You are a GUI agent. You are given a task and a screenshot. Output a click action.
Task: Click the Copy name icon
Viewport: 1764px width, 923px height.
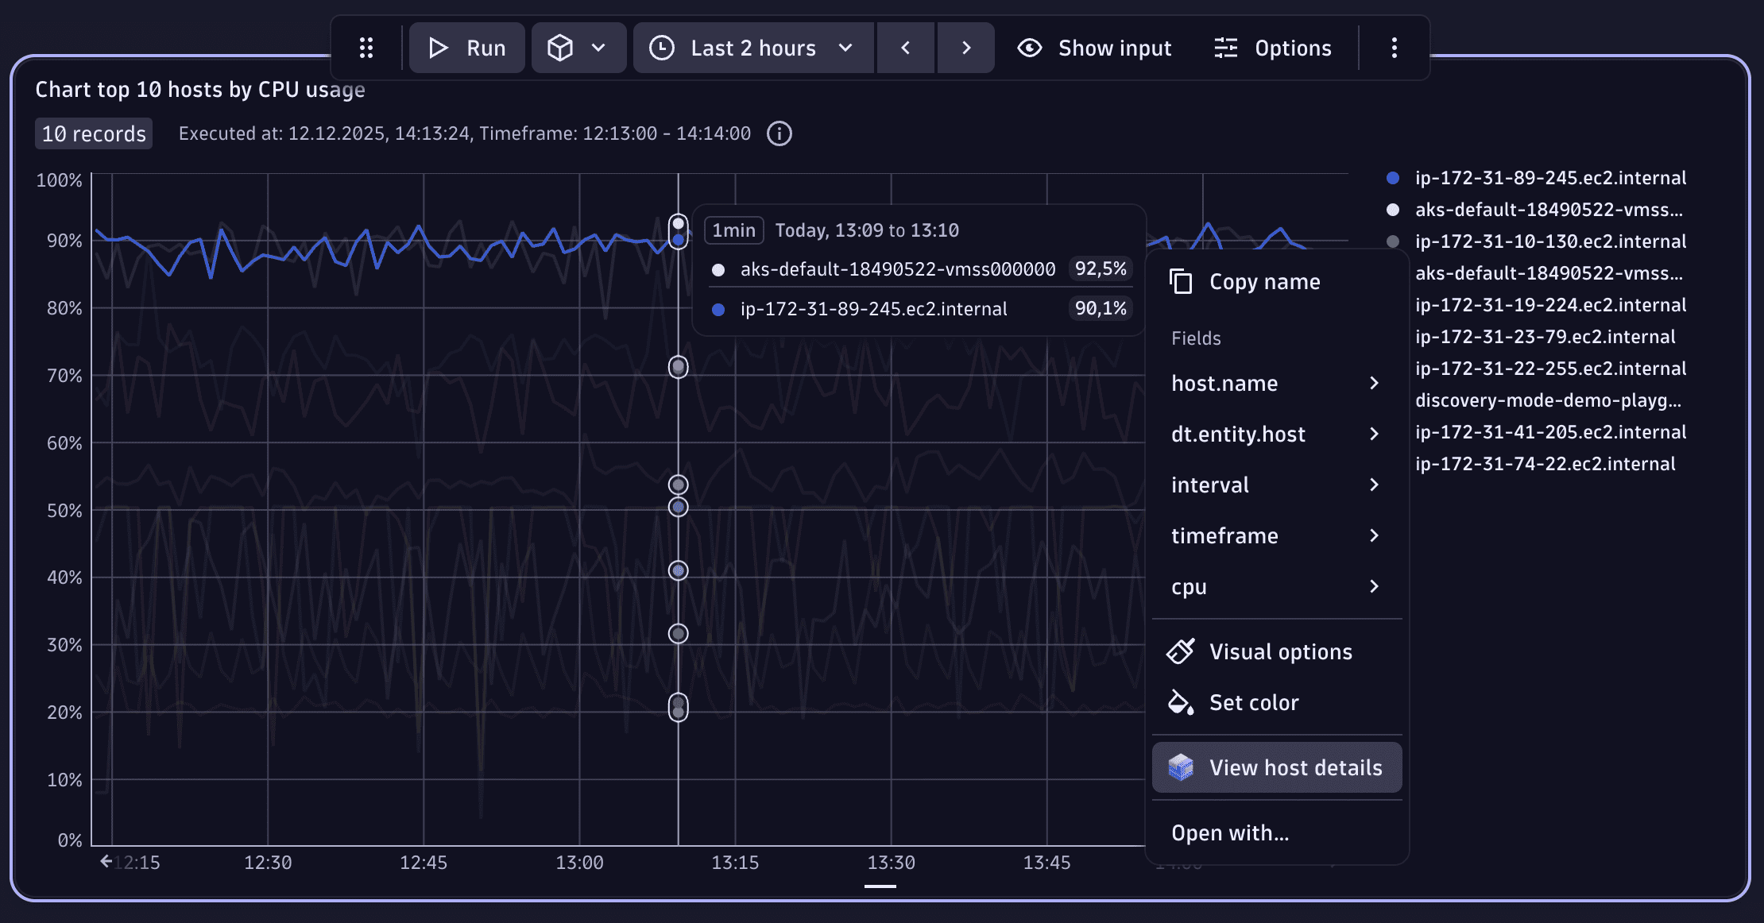click(x=1181, y=282)
